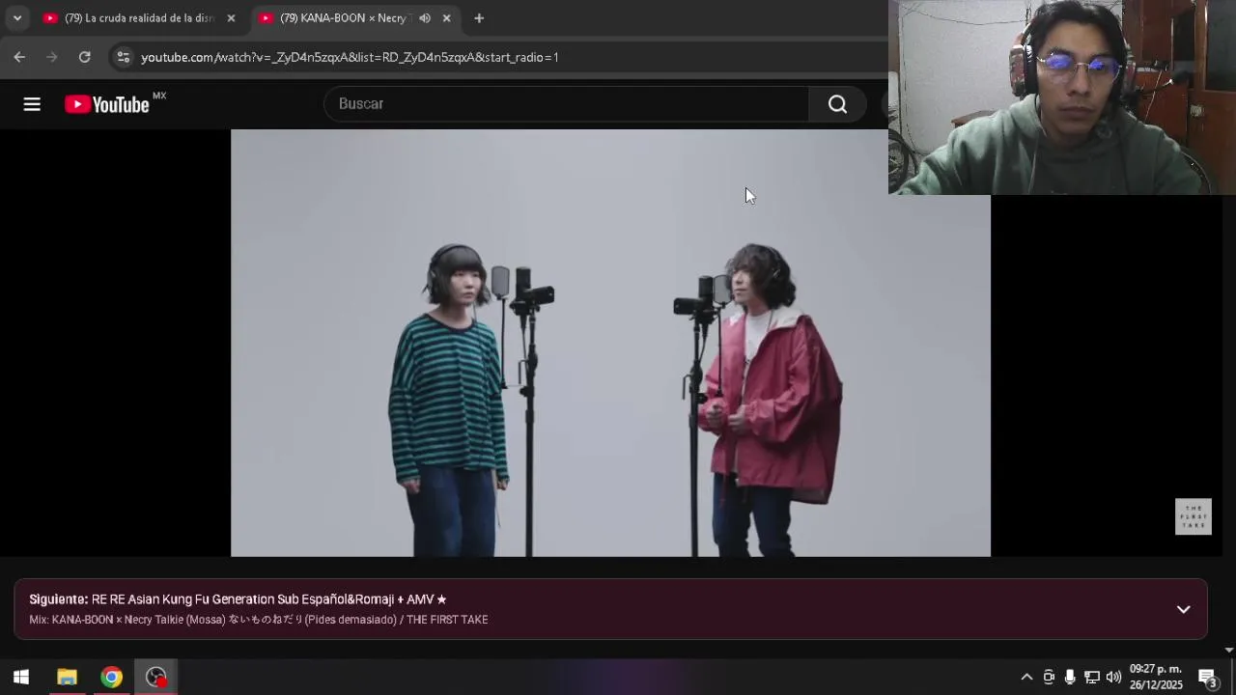The height and width of the screenshot is (695, 1236).
Task: Open Google Chrome taskbar icon
Action: click(x=112, y=677)
